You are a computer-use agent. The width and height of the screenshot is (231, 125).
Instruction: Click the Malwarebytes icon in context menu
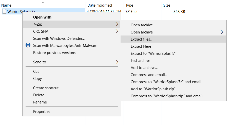[28, 45]
